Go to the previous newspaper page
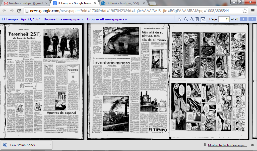 pos(244,19)
